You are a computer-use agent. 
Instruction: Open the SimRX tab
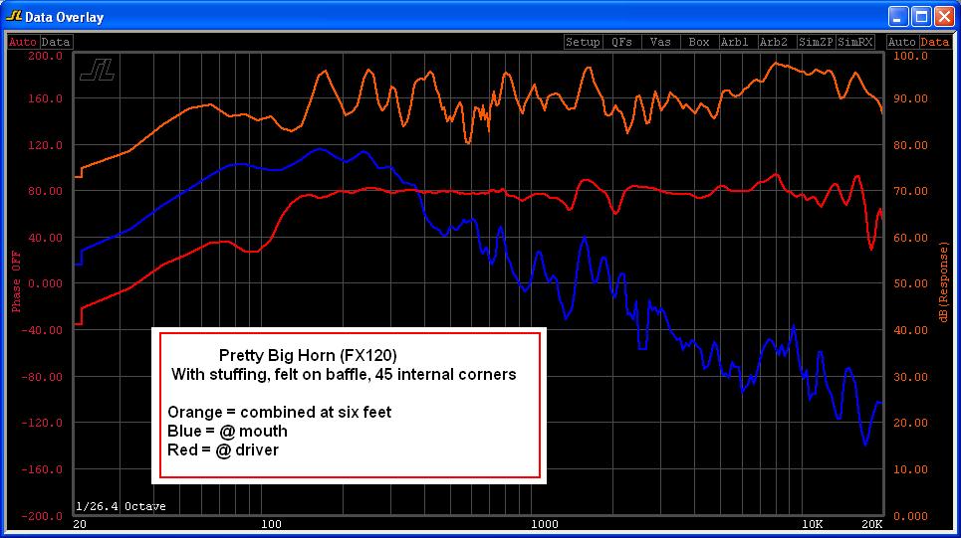pyautogui.click(x=855, y=42)
